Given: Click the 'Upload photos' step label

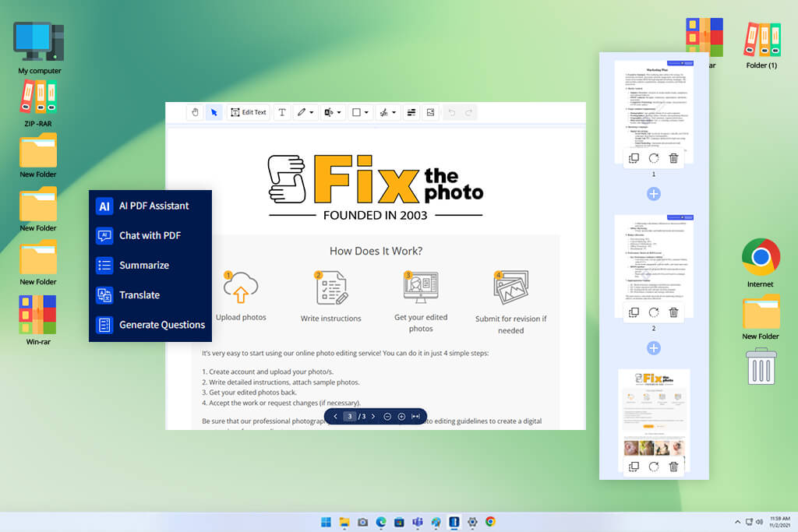Looking at the screenshot, I should coord(241,317).
